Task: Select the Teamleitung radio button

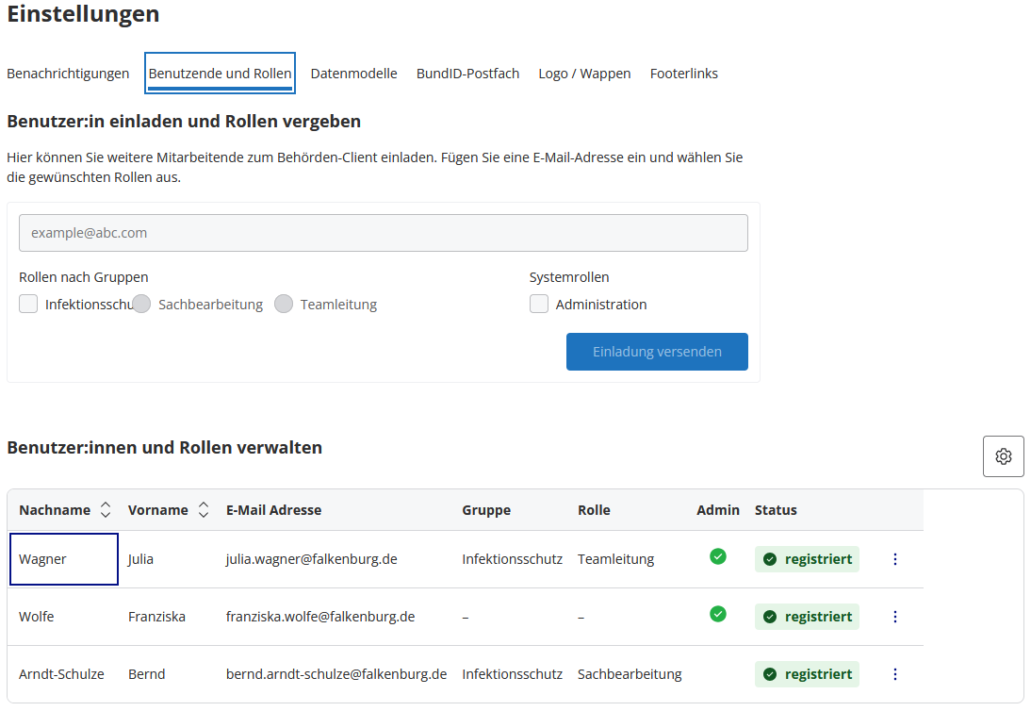Action: click(x=284, y=304)
